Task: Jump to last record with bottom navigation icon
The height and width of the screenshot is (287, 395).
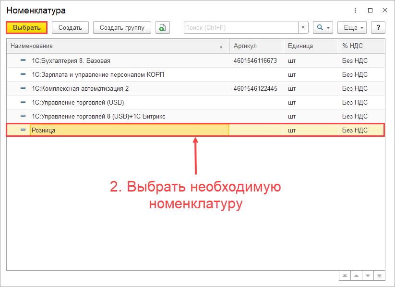Action: tap(378, 275)
